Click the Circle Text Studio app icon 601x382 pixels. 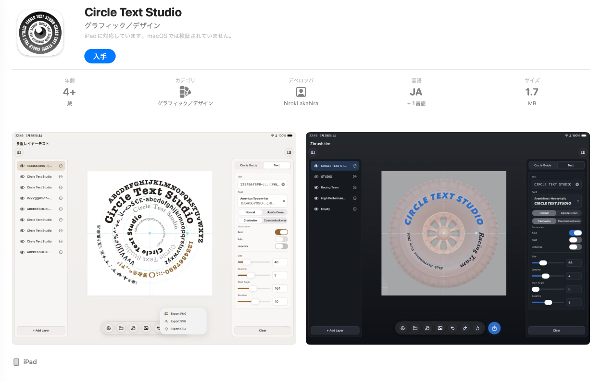coord(40,33)
